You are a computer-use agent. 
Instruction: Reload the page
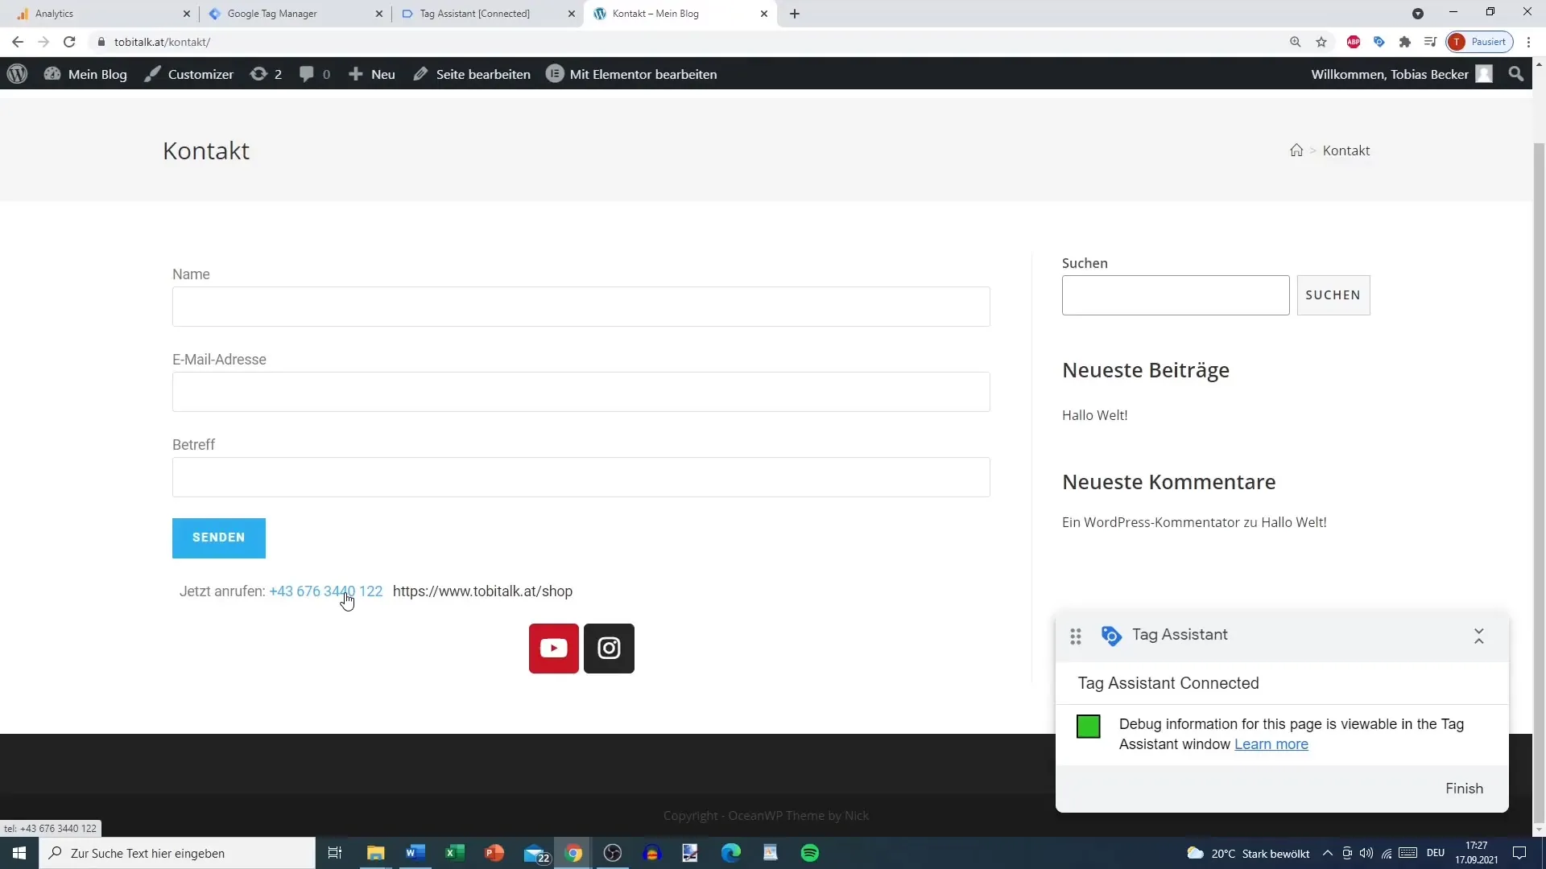(x=69, y=42)
